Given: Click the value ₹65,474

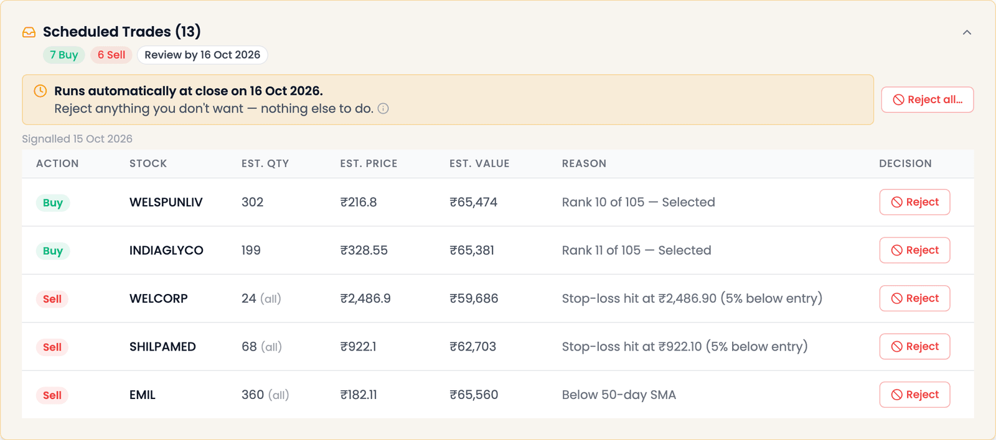Looking at the screenshot, I should coord(474,202).
